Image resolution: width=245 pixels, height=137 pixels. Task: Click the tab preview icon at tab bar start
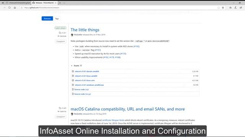click(x=3, y=3)
